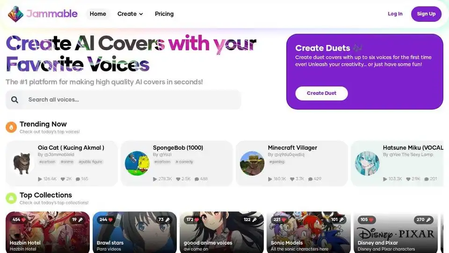Screen dimensions: 449x253
Task: Open the Hatsune Miku voice avatar
Action: coord(367,163)
